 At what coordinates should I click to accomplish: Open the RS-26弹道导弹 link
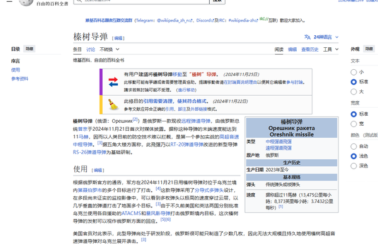coord(89,152)
